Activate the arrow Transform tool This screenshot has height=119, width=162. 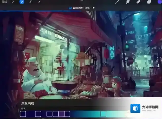click(x=39, y=2)
